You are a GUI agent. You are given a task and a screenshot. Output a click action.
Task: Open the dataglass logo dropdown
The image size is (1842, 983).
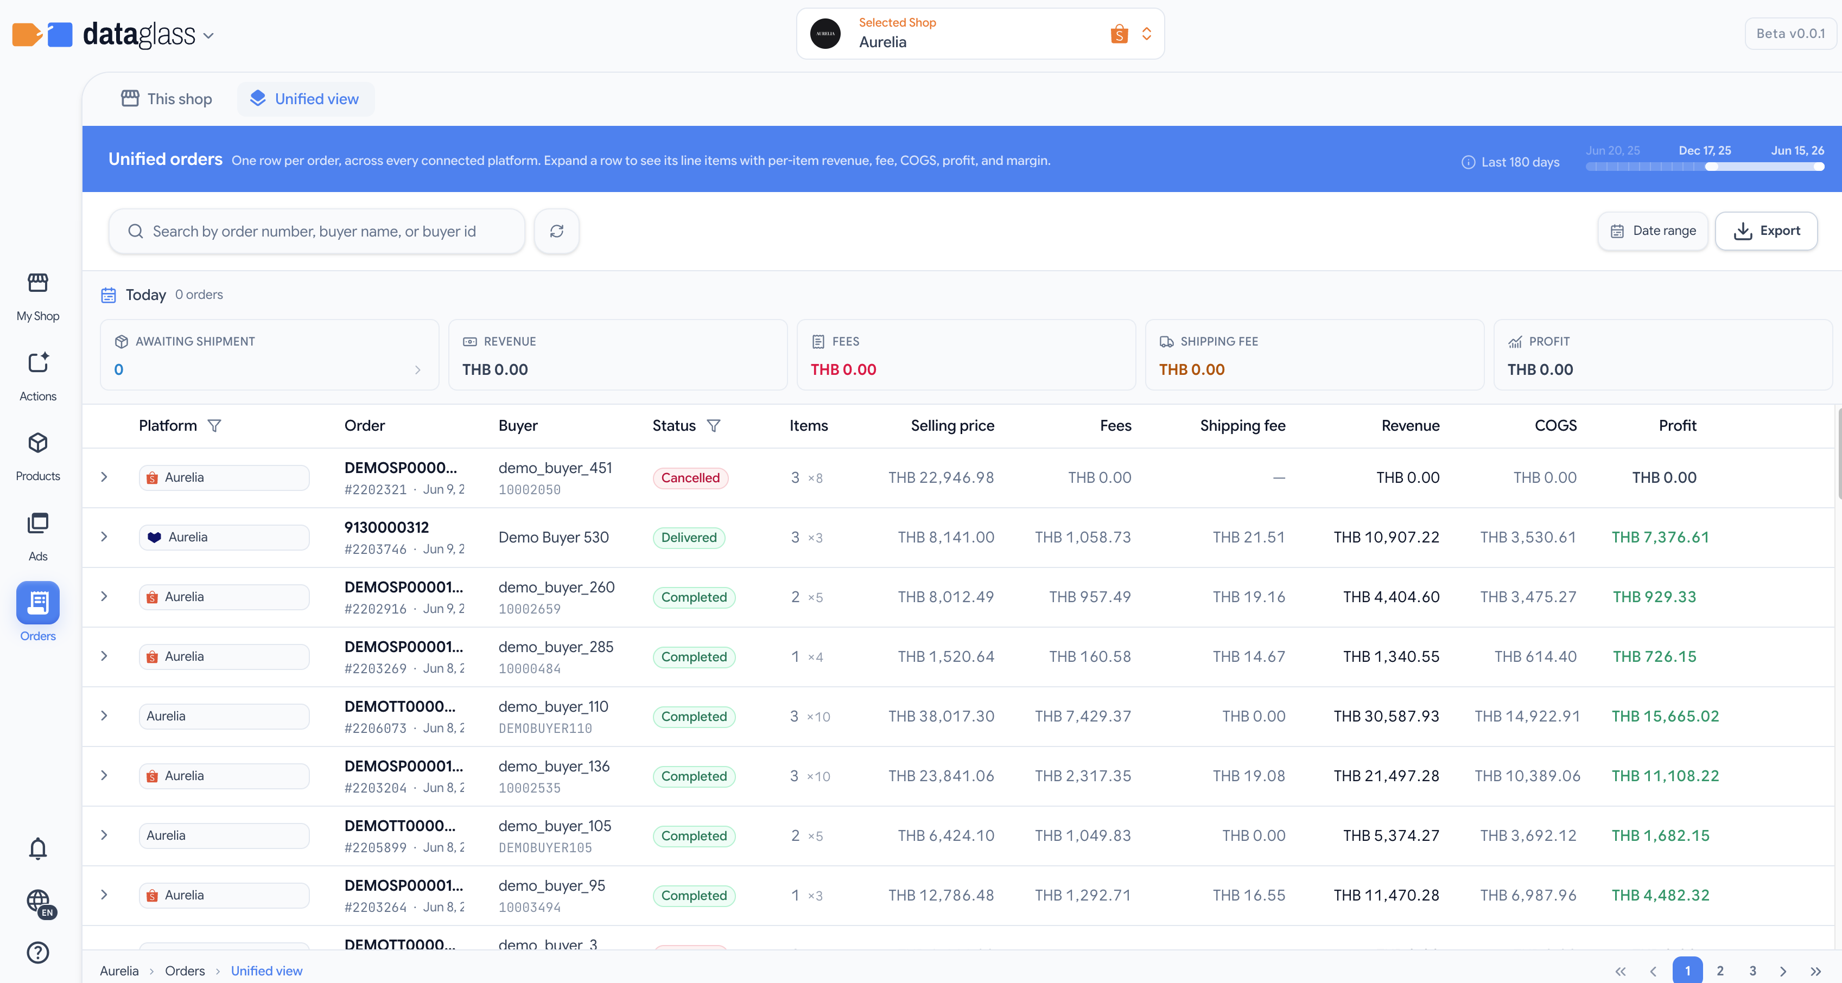[208, 35]
